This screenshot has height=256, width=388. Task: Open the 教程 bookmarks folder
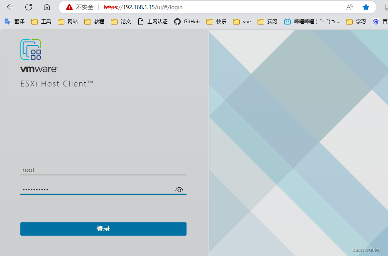click(x=94, y=22)
